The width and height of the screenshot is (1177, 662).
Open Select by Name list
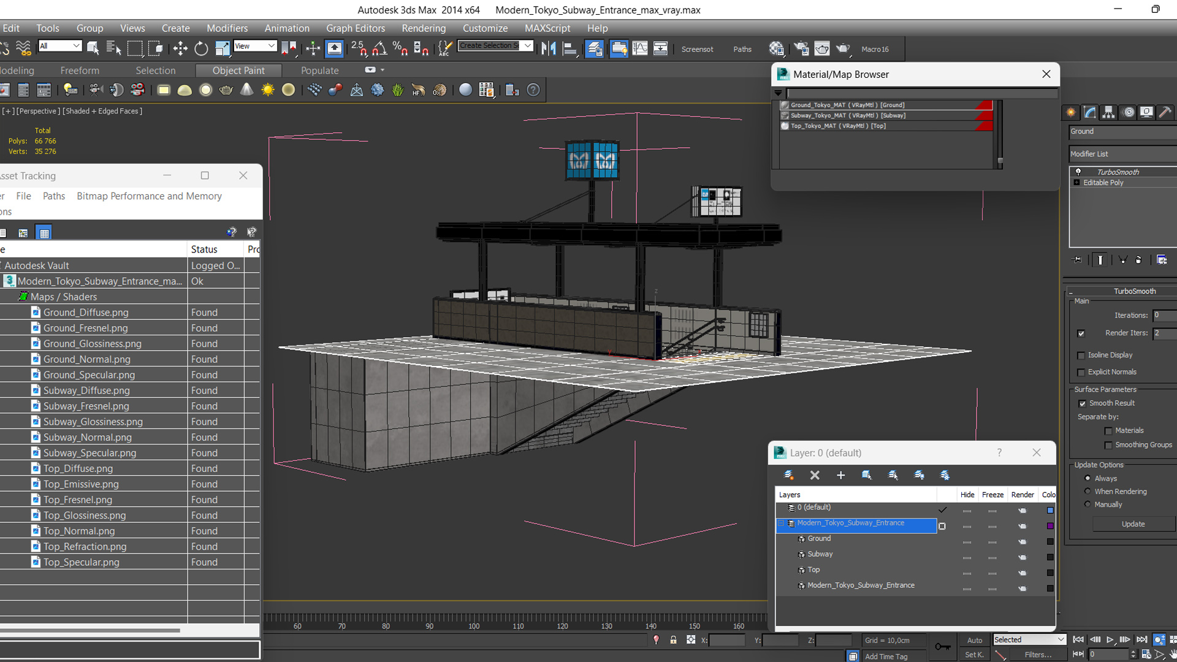tap(113, 48)
